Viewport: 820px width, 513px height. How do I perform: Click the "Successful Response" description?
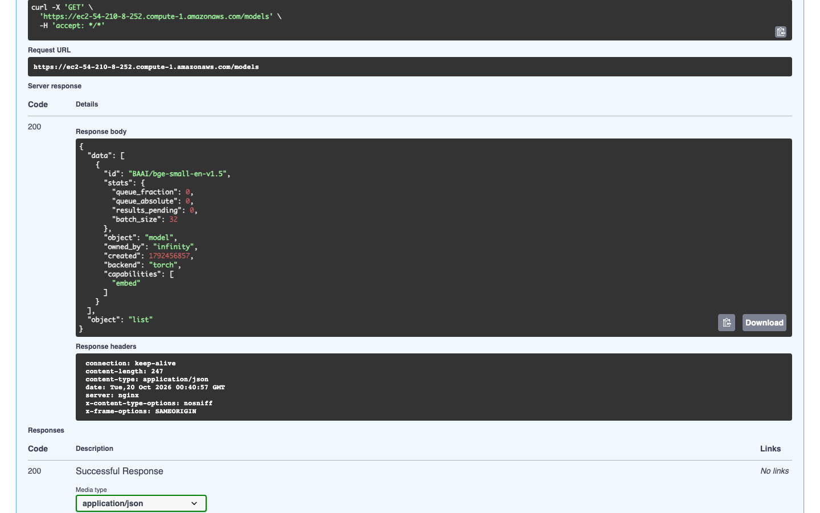pos(120,471)
